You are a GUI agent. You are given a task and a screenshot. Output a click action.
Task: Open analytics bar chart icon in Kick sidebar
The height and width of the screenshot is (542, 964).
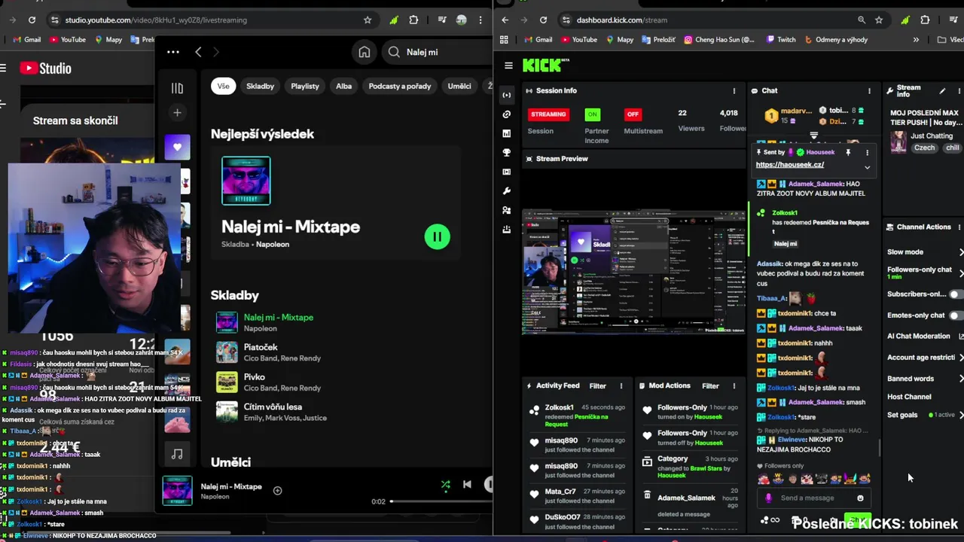507,133
